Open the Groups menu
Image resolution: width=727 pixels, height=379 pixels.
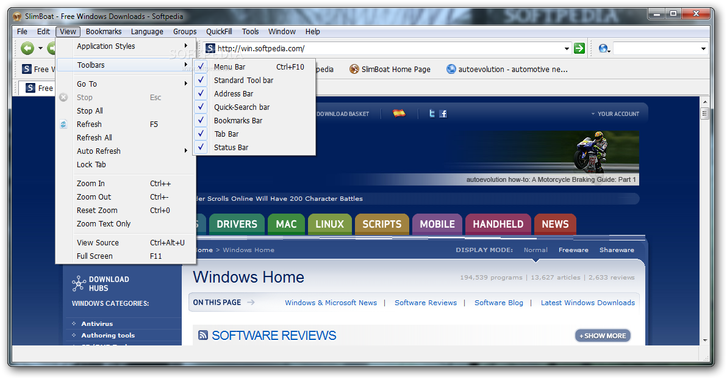coord(185,32)
